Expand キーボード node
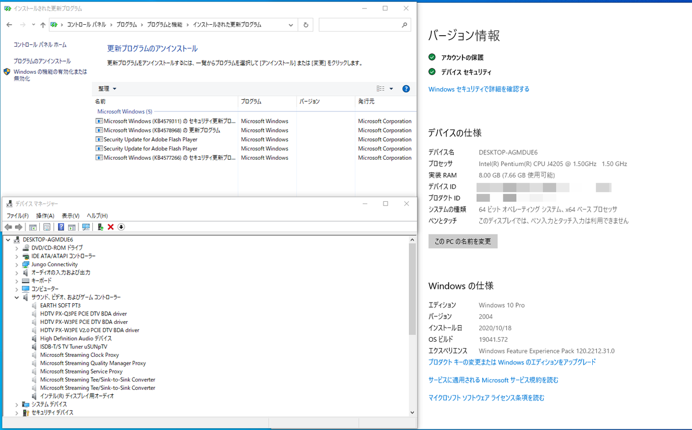The width and height of the screenshot is (692, 430). [x=17, y=281]
